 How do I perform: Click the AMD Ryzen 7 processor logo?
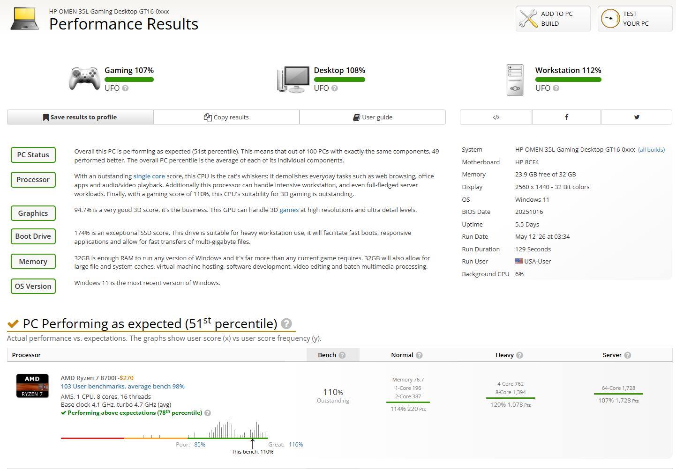(32, 386)
